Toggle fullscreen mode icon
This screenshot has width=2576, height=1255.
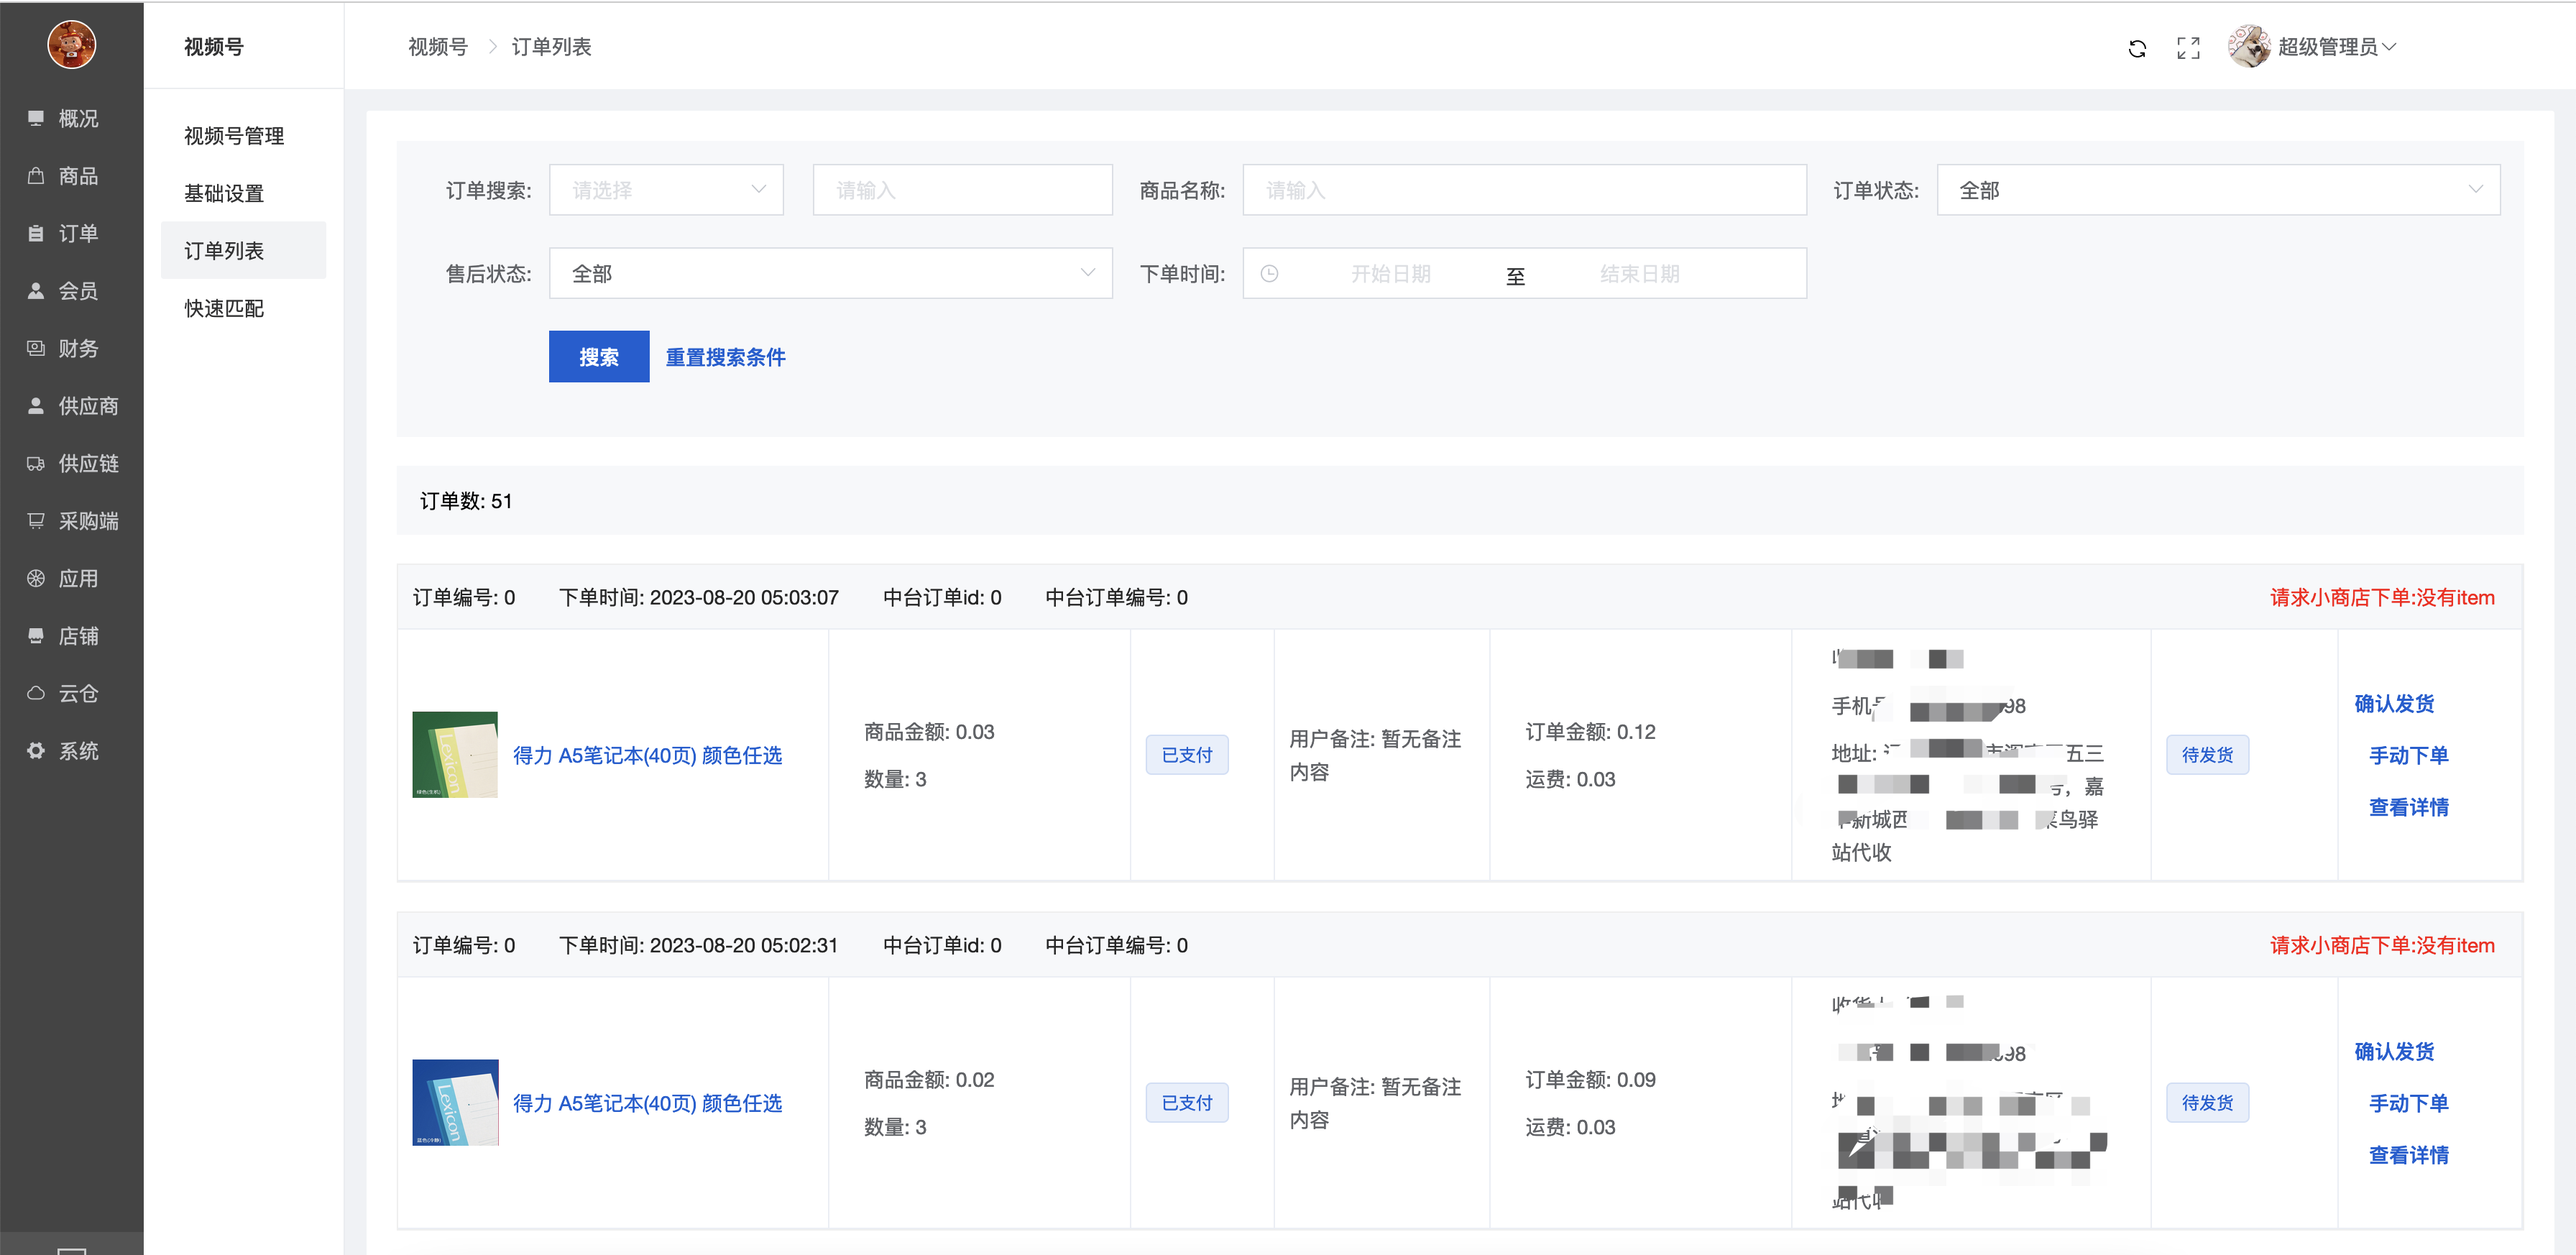coord(2188,48)
